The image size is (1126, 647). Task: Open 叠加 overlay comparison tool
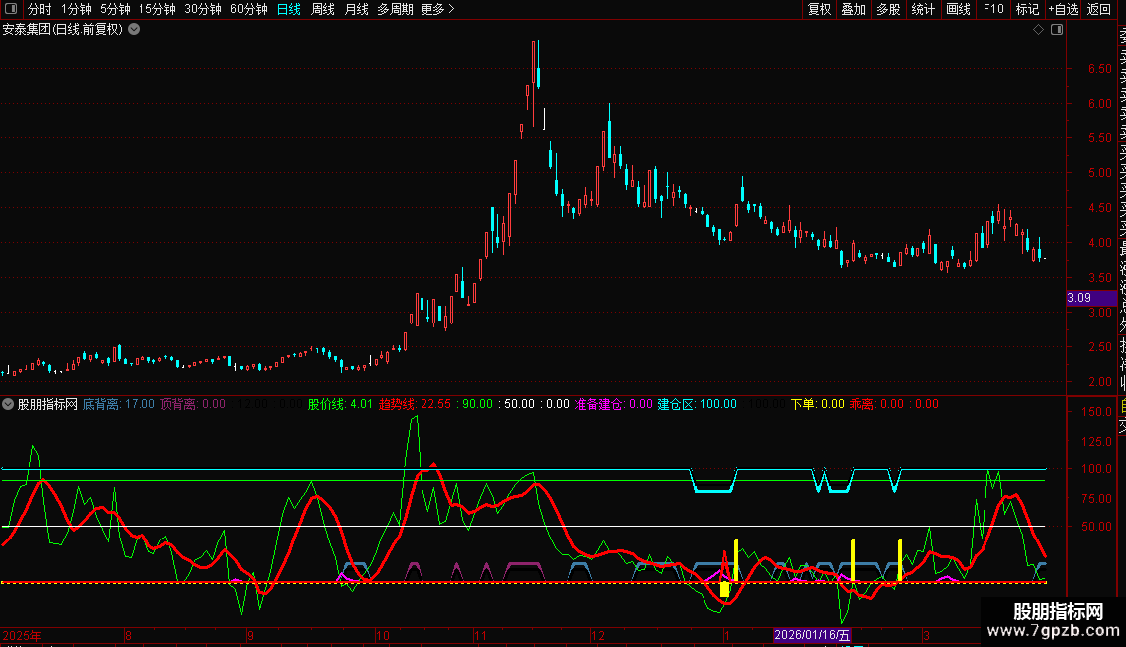(853, 9)
